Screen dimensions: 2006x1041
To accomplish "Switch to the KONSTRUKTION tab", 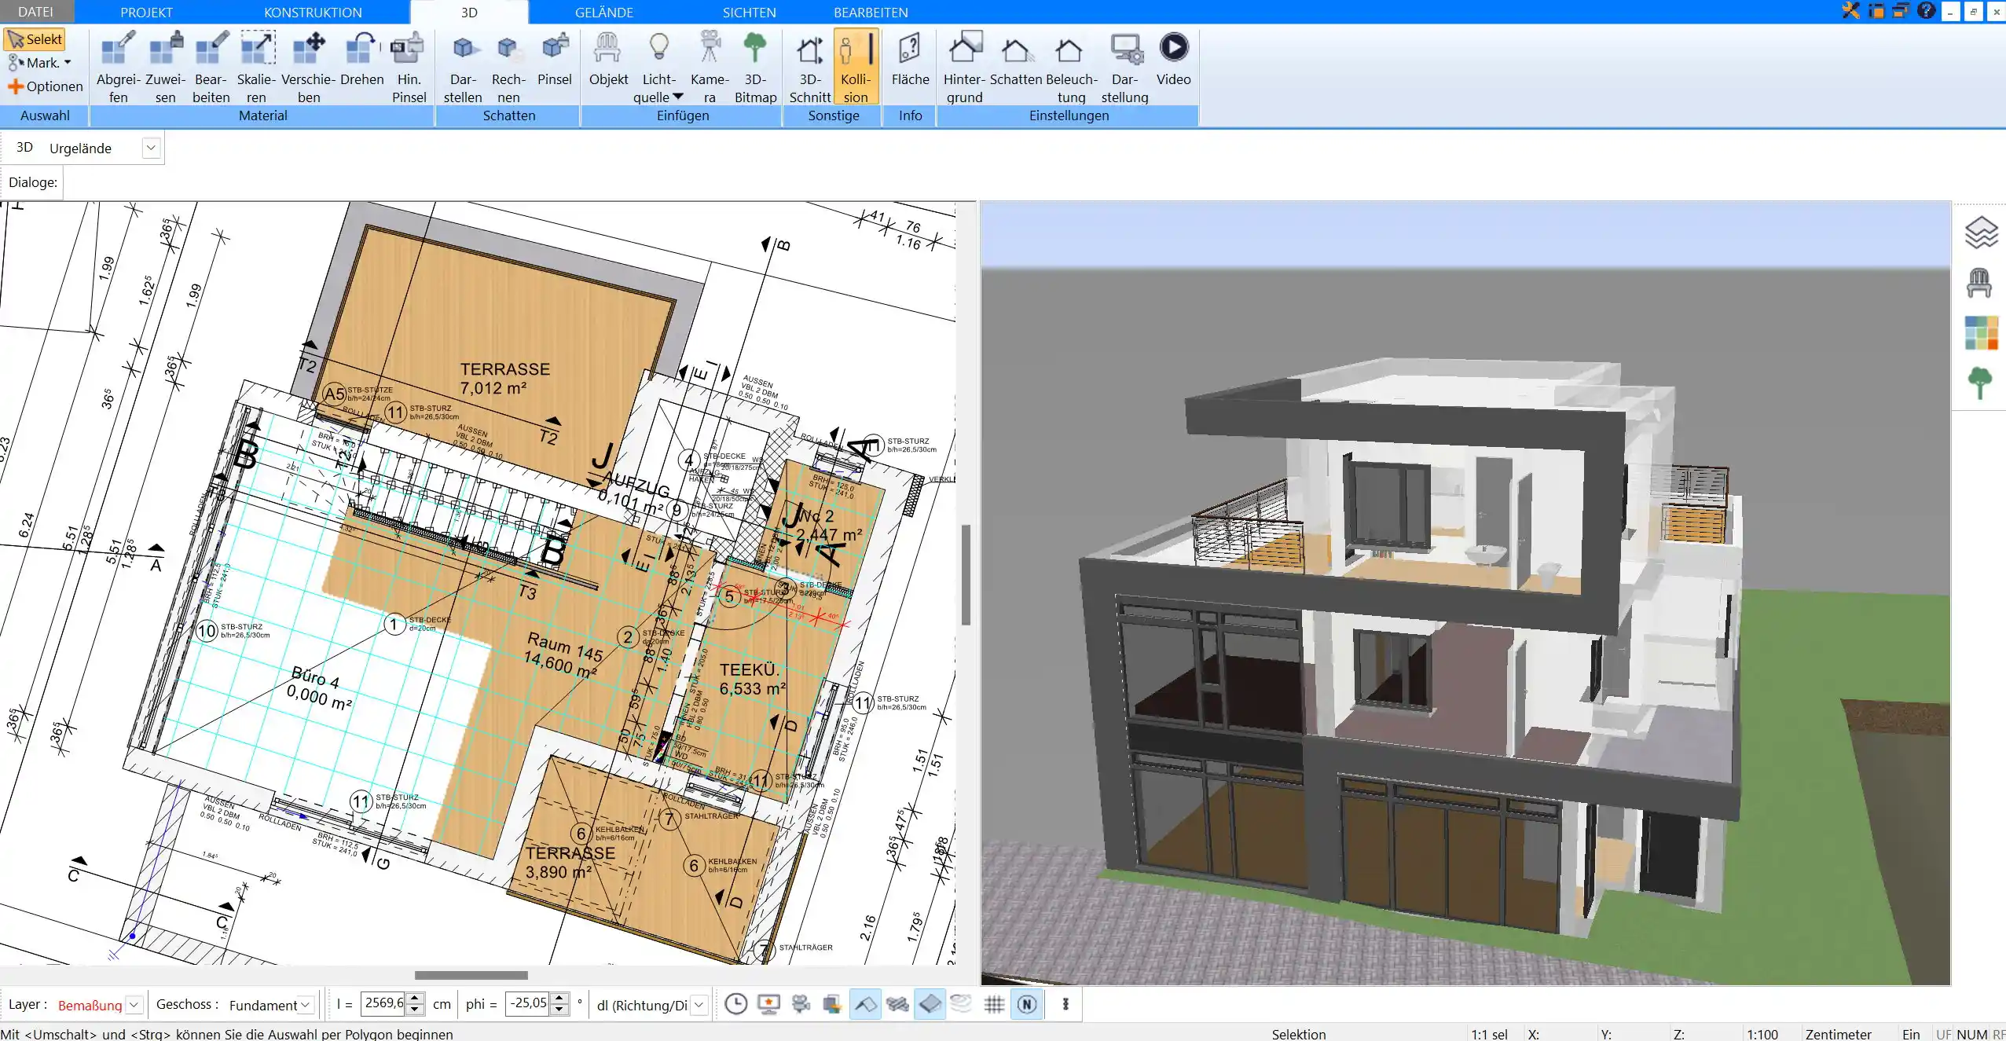I will point(313,13).
